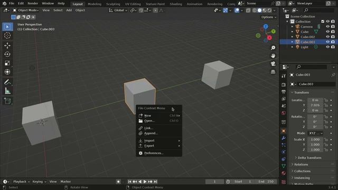Click the Scale X 1.000 field

point(315,139)
